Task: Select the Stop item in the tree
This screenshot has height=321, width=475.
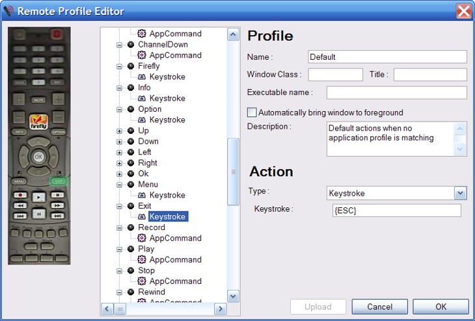Action: point(146,270)
